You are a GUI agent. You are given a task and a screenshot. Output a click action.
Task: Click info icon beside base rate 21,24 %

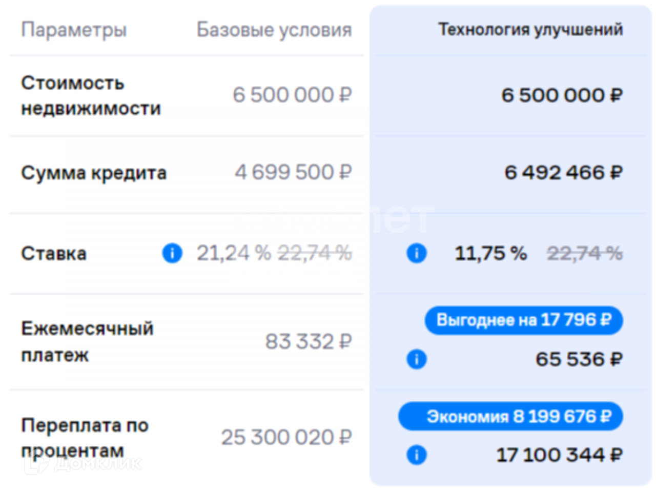pyautogui.click(x=172, y=253)
